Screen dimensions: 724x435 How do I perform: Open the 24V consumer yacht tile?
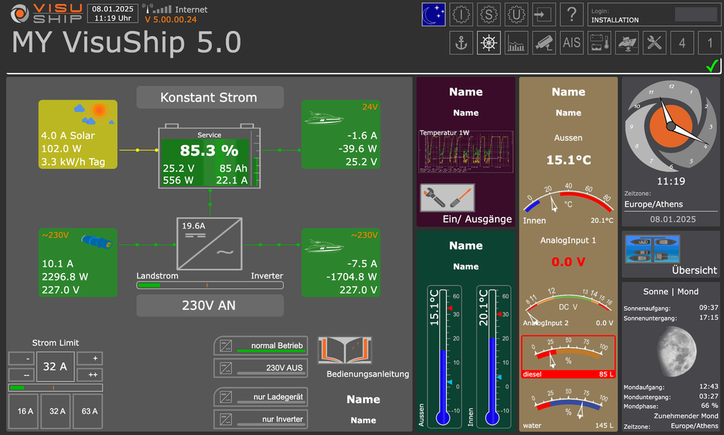coord(341,134)
